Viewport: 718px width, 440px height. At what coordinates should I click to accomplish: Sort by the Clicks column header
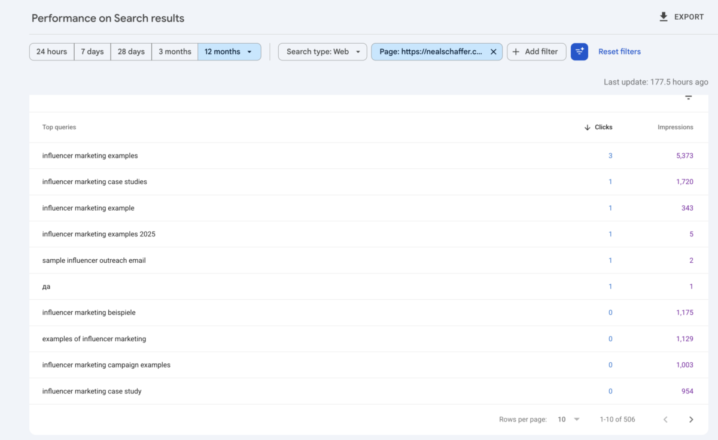[x=604, y=128]
